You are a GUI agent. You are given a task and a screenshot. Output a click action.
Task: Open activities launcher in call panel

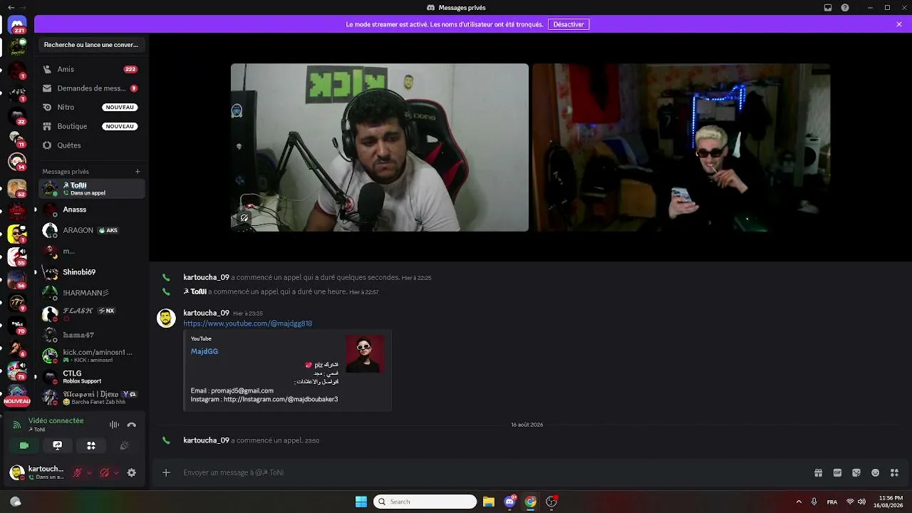coord(91,445)
